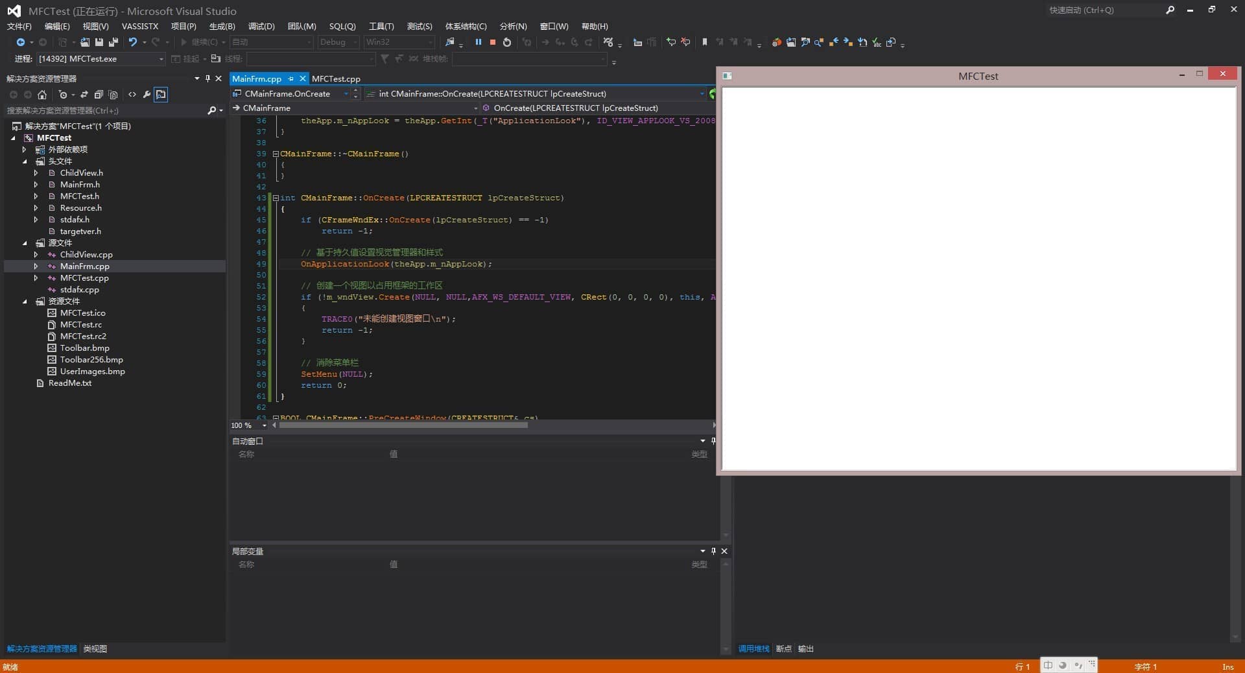Switch to the MFCTest.cpp editor tab
The image size is (1245, 673).
coord(336,78)
